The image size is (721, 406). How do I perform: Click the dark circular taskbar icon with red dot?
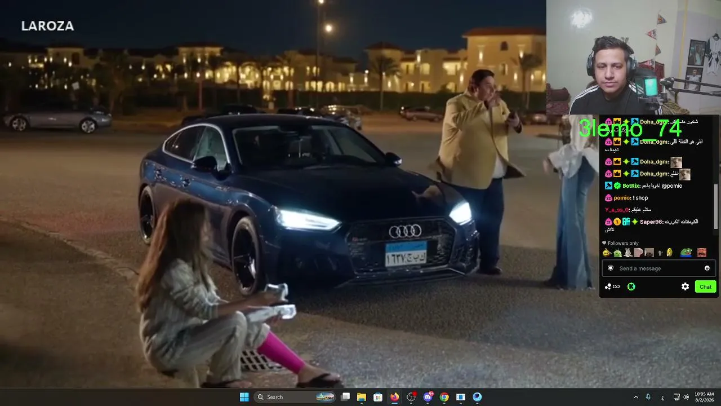[x=411, y=397]
